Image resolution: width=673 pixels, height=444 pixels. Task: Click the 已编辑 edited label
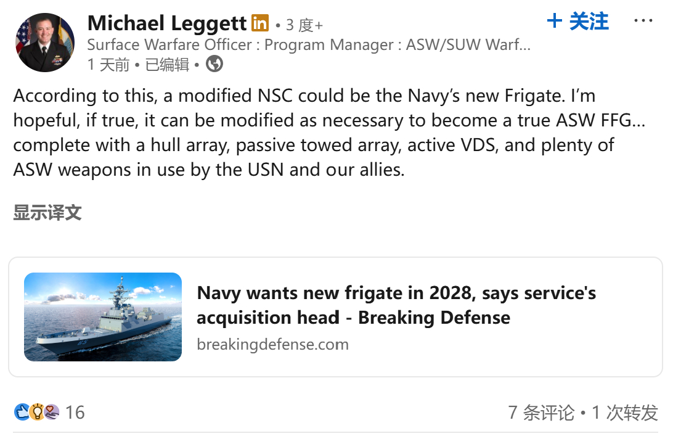coord(166,64)
